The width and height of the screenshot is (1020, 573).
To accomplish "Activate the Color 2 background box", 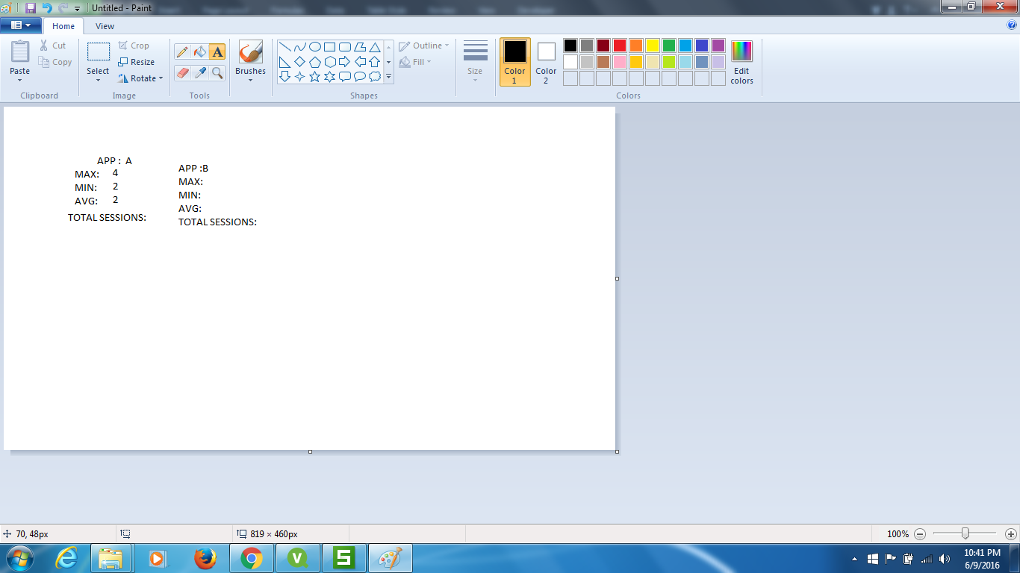I will click(546, 61).
